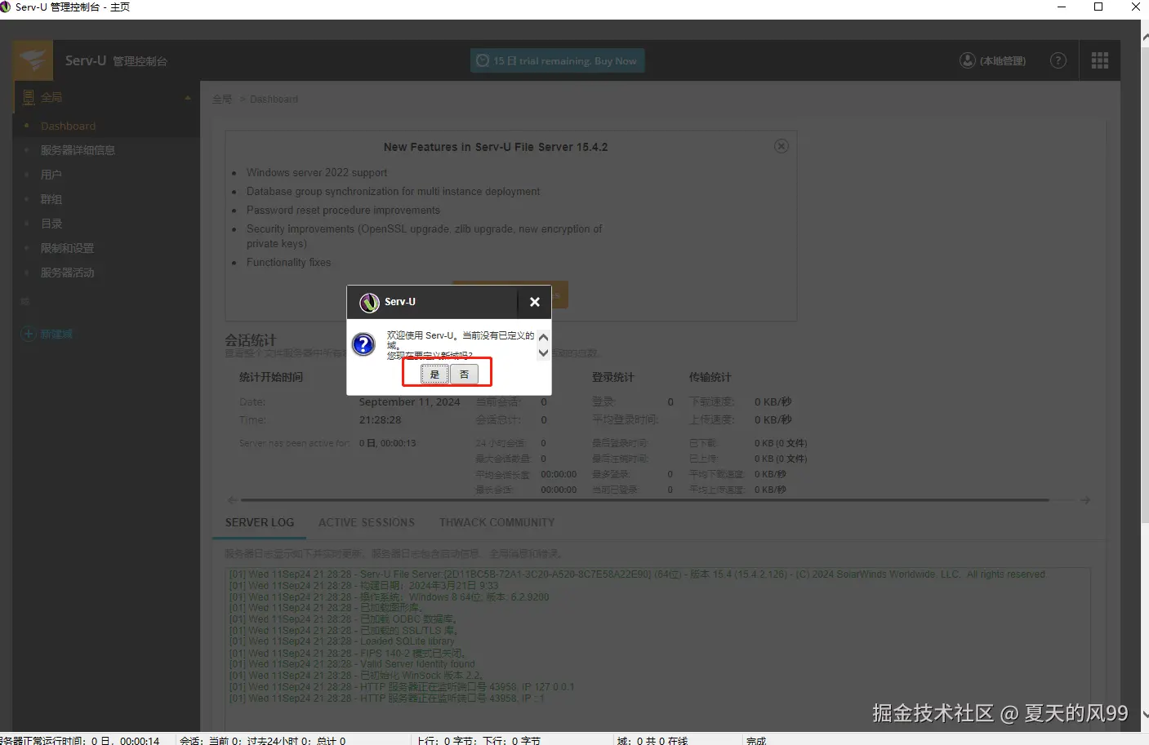Click the log line 'Valid Server Identity found'
Image resolution: width=1149 pixels, height=745 pixels.
click(417, 664)
